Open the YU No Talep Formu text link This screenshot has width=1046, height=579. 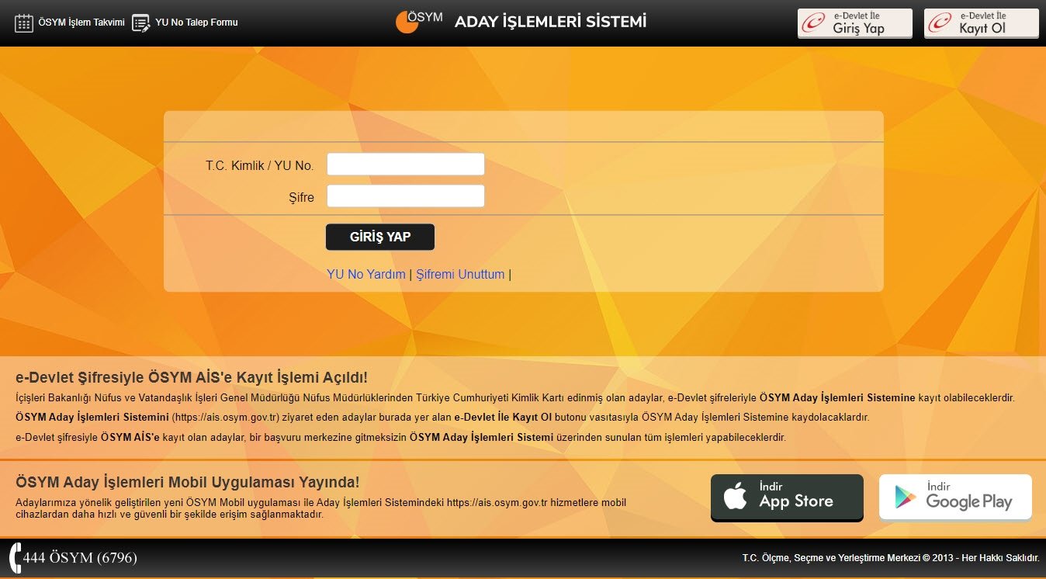coord(196,23)
